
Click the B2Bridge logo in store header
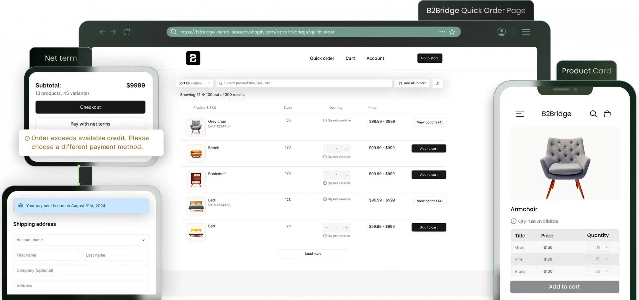tap(193, 58)
